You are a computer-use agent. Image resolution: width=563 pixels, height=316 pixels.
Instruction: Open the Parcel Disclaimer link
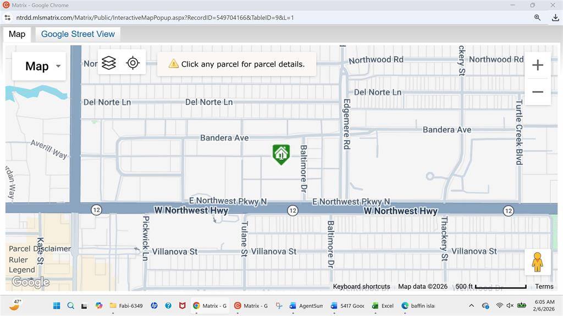[x=40, y=248]
